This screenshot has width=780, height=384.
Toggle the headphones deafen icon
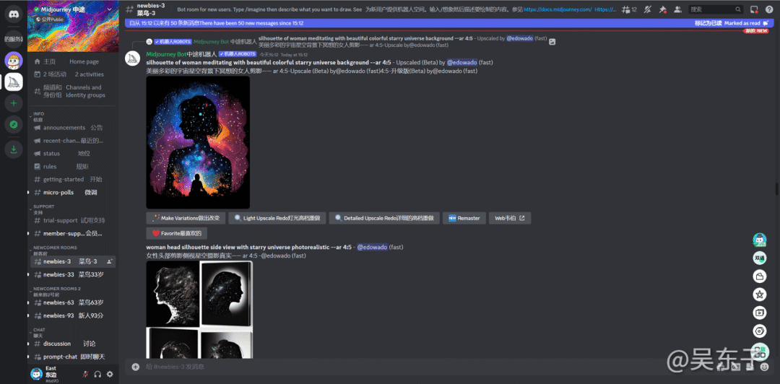[97, 374]
